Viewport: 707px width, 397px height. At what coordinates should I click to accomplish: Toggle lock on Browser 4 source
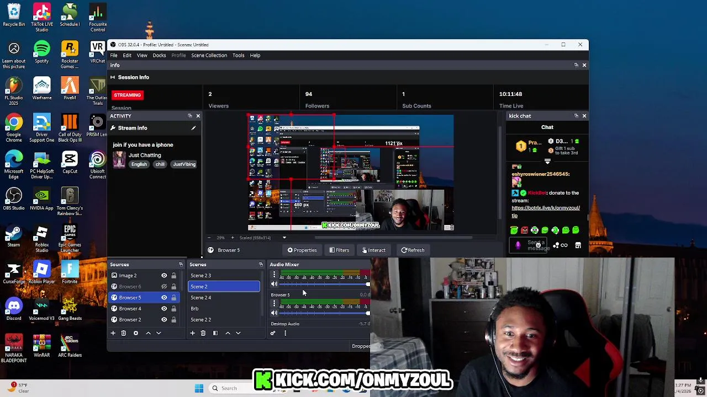173,309
